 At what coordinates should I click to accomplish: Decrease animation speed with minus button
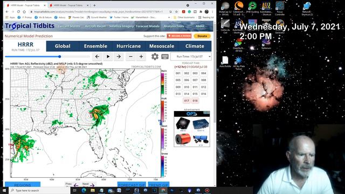pyautogui.click(x=130, y=57)
